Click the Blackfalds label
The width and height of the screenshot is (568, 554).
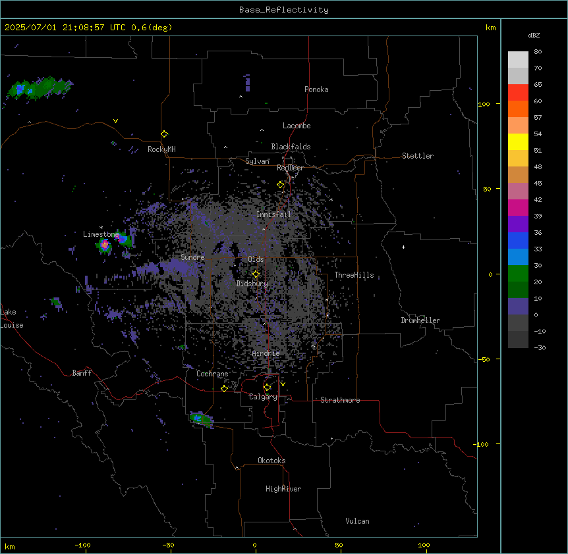coord(291,147)
